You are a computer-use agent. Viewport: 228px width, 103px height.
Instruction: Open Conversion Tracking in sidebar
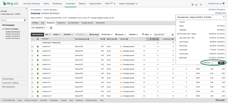[10, 83]
